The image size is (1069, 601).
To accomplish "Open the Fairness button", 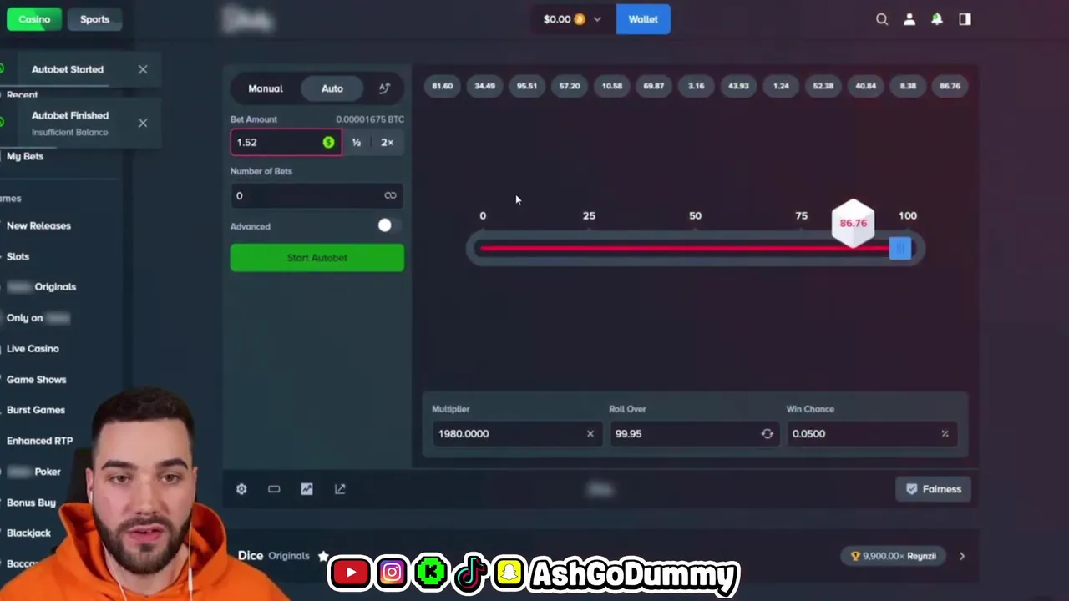I will click(x=934, y=489).
